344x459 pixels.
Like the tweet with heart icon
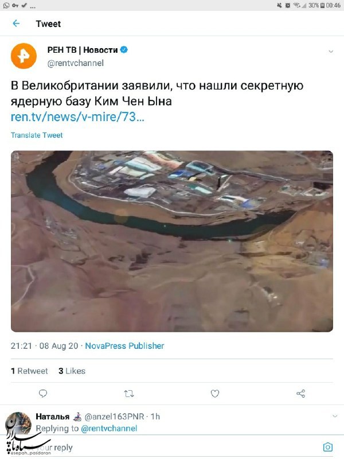pos(215,394)
